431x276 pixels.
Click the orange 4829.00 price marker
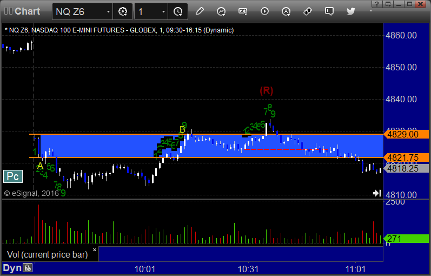click(406, 135)
